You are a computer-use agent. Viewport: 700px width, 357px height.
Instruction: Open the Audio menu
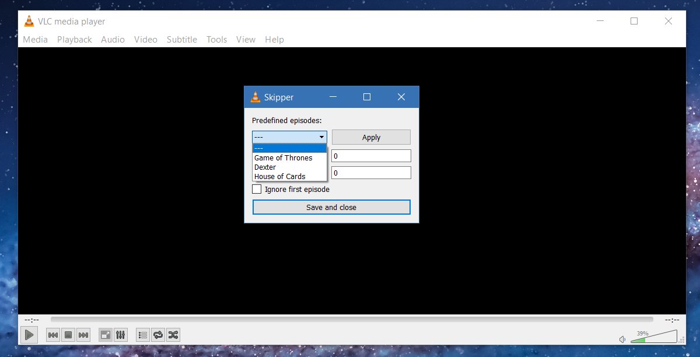(113, 40)
